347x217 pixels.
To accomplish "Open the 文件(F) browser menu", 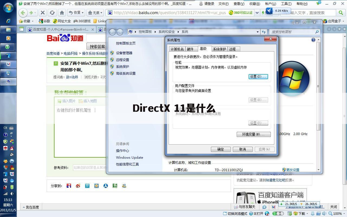I will (x=223, y=4).
